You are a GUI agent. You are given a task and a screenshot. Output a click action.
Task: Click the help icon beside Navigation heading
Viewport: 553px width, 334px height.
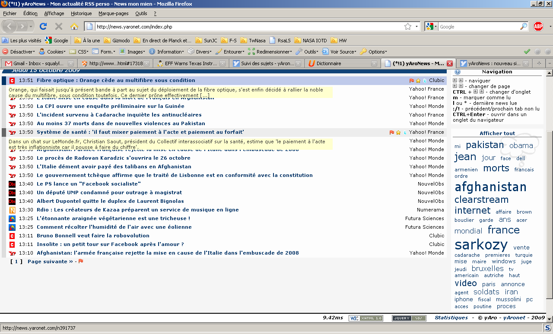pyautogui.click(x=458, y=72)
